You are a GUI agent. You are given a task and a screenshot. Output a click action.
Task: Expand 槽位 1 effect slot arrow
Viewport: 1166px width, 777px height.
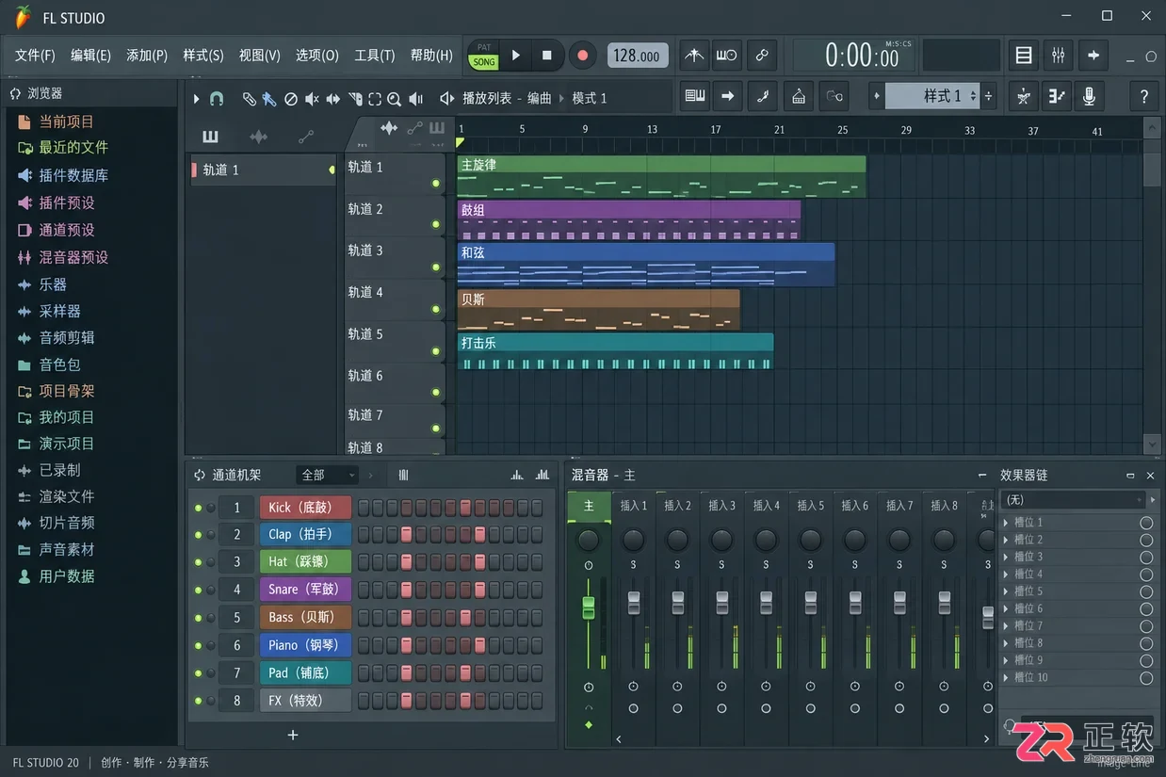click(x=1006, y=523)
